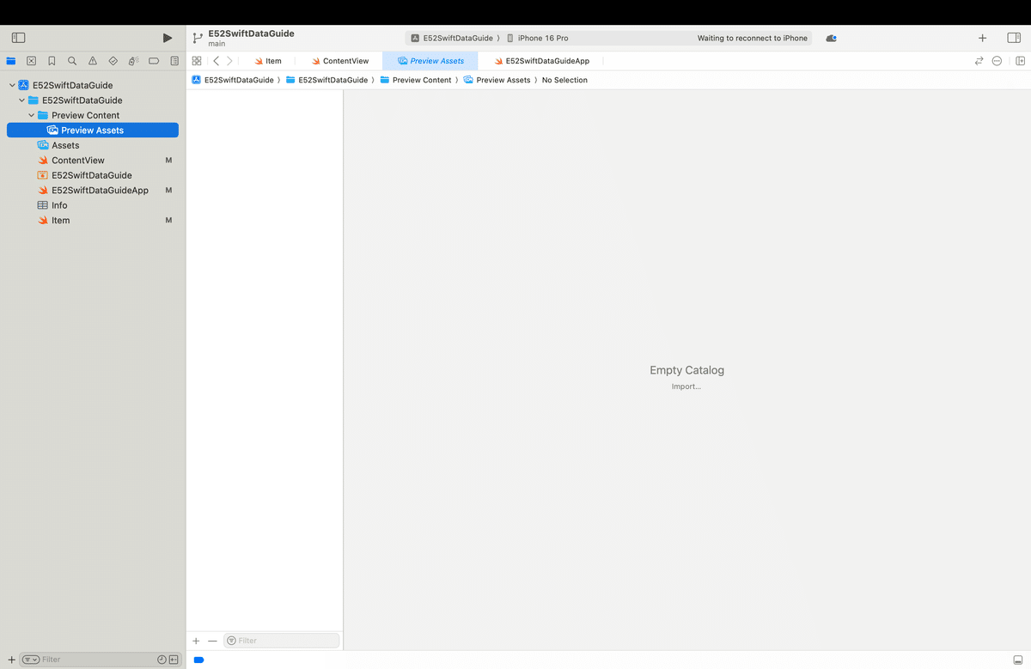Click the M status beside E52SwiftDataGuideApp
The image size is (1031, 669).
[x=168, y=190]
